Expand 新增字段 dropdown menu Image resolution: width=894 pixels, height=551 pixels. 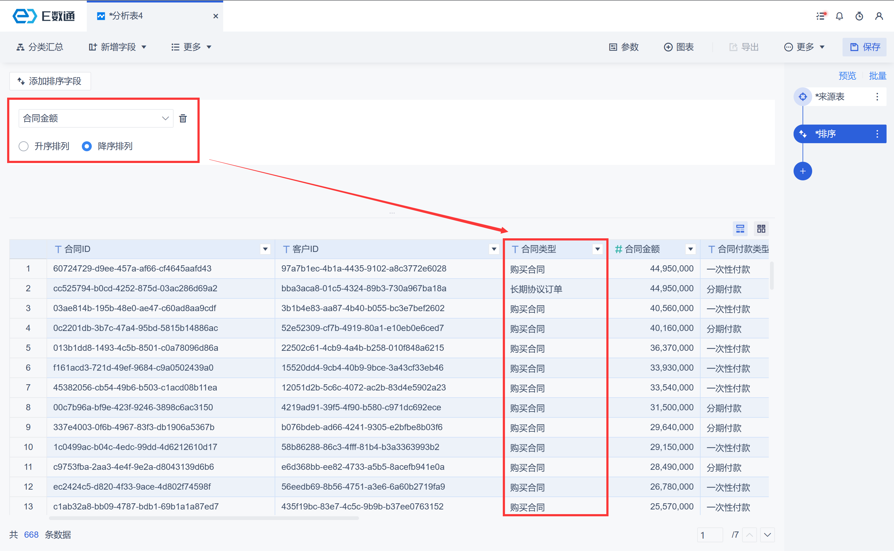(x=118, y=47)
